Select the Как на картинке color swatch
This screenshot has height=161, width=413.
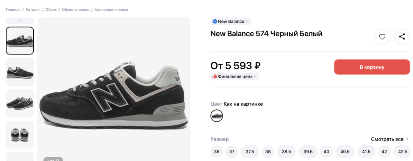pos(217,116)
